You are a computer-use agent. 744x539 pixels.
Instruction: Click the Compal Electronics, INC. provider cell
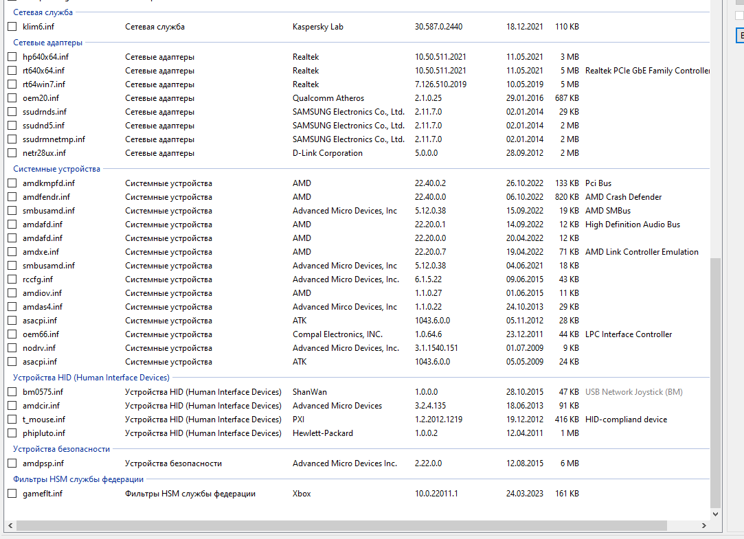tap(337, 334)
